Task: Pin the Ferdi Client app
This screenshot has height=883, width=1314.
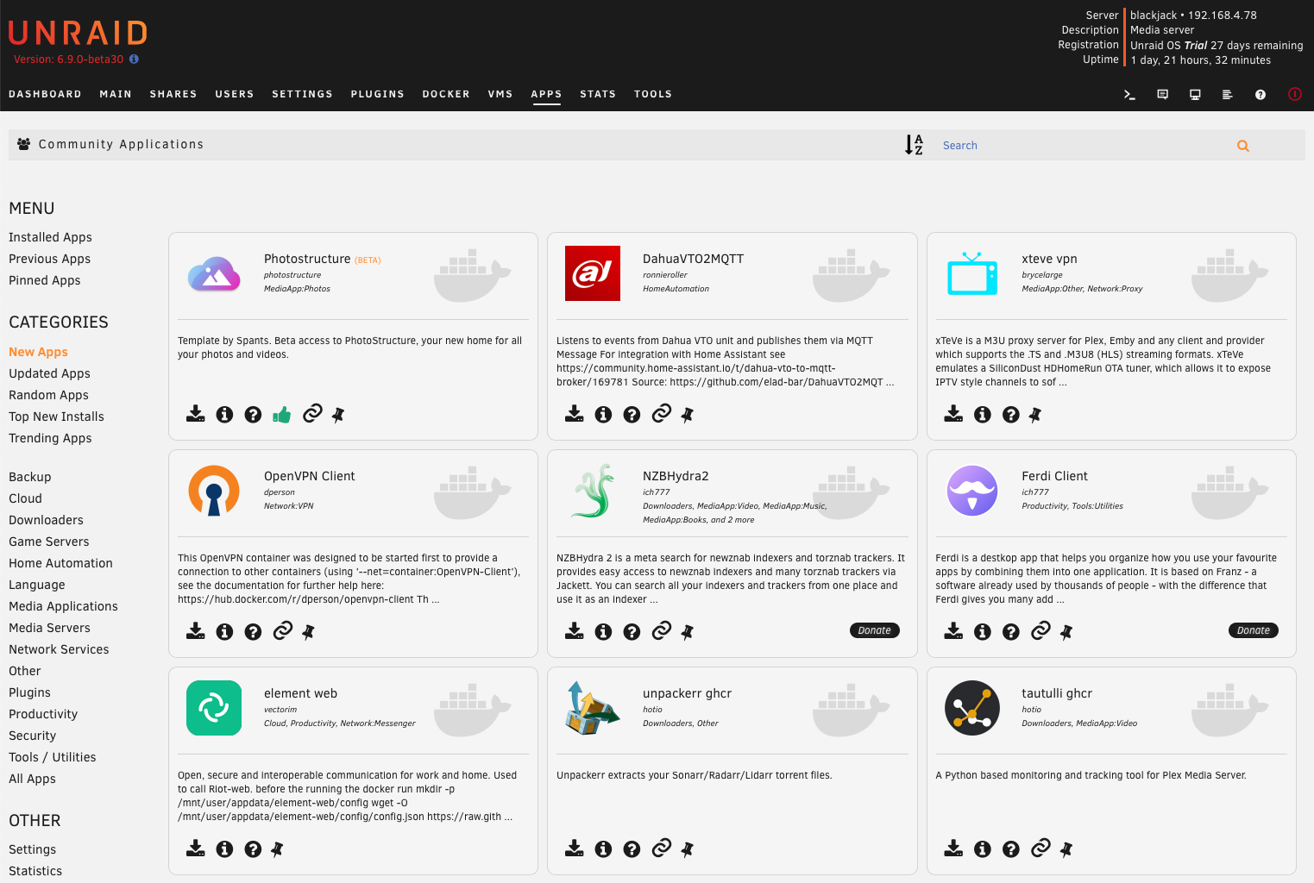Action: [1066, 632]
